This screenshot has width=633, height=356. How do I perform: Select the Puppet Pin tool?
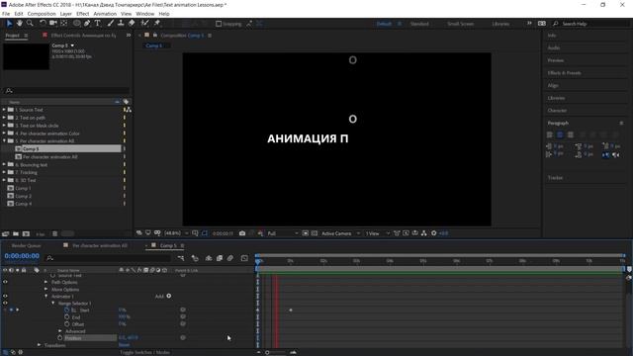[157, 24]
